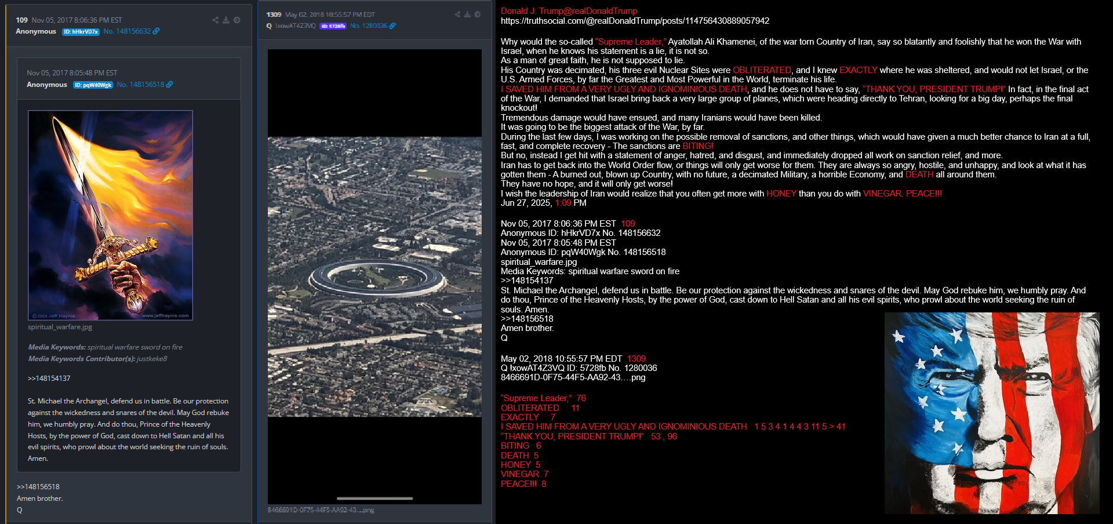The height and width of the screenshot is (524, 1113).
Task: Click the 'VINEGAR 7' list line
Action: point(525,474)
